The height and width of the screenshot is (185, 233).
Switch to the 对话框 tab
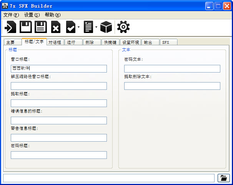pos(55,42)
